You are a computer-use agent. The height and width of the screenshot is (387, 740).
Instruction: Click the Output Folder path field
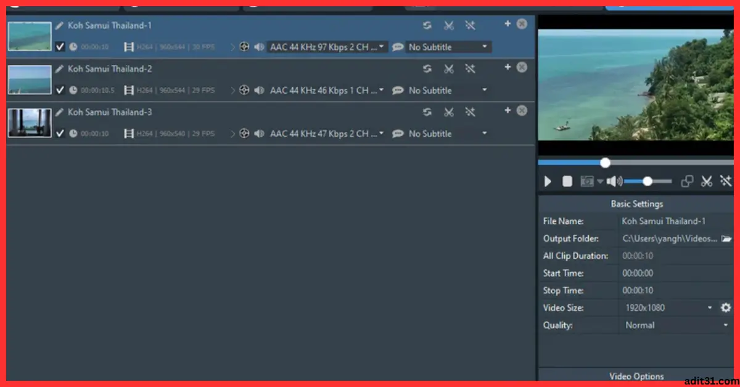point(669,238)
